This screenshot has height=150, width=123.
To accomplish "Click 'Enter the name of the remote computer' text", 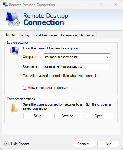I will coord(51,48).
